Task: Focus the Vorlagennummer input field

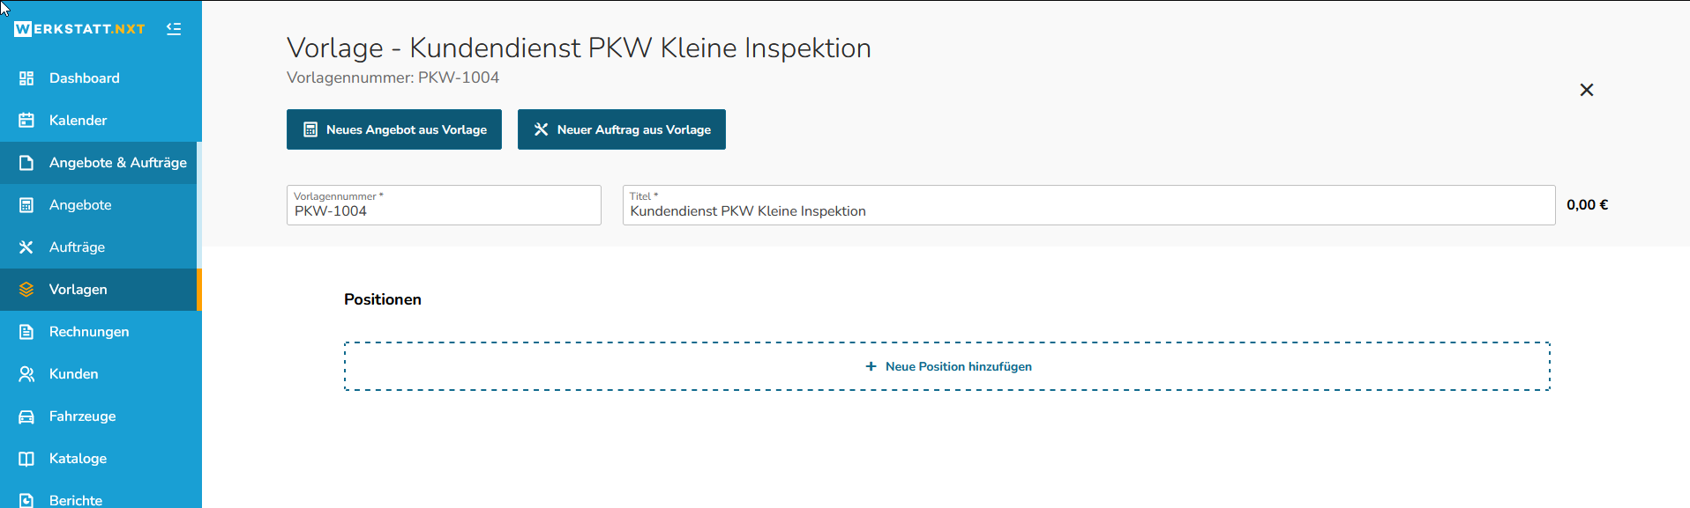Action: tap(444, 205)
